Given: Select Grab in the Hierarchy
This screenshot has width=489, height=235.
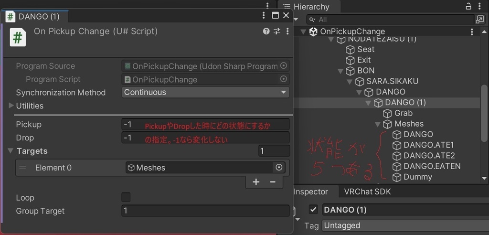Looking at the screenshot, I should coord(403,113).
